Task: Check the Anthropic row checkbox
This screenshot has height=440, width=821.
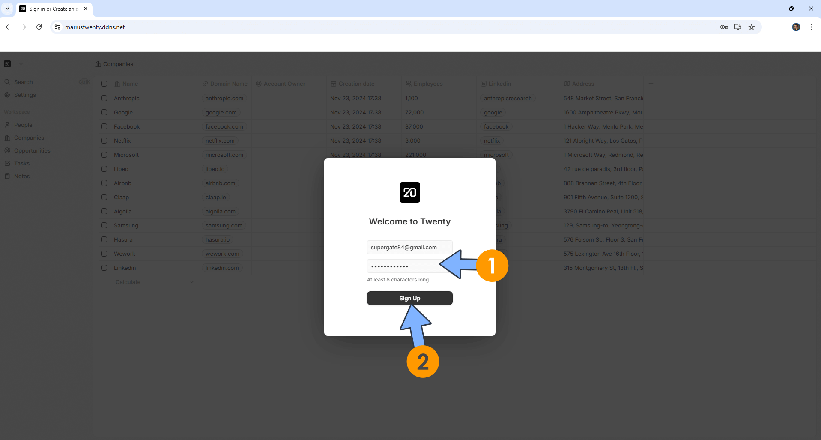Action: pyautogui.click(x=104, y=98)
